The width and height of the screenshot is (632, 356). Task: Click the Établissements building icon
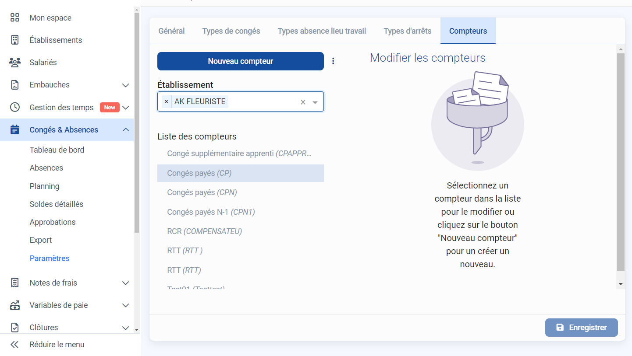(15, 40)
